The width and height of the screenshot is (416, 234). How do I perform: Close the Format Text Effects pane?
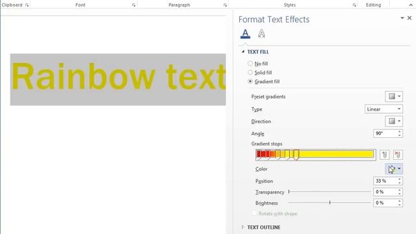(409, 18)
